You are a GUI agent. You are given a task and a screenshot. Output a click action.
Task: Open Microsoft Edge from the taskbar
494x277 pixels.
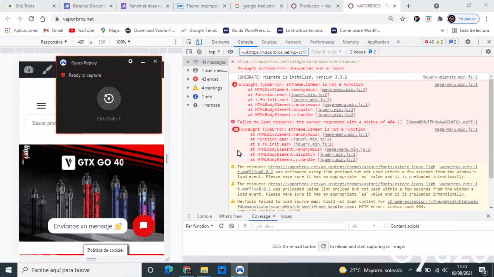point(169,270)
